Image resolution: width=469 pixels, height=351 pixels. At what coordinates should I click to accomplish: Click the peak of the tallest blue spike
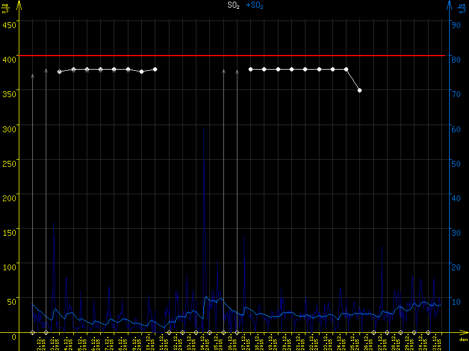coord(203,130)
